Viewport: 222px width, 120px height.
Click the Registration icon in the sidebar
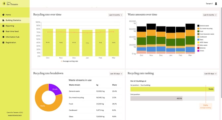pos(3,43)
